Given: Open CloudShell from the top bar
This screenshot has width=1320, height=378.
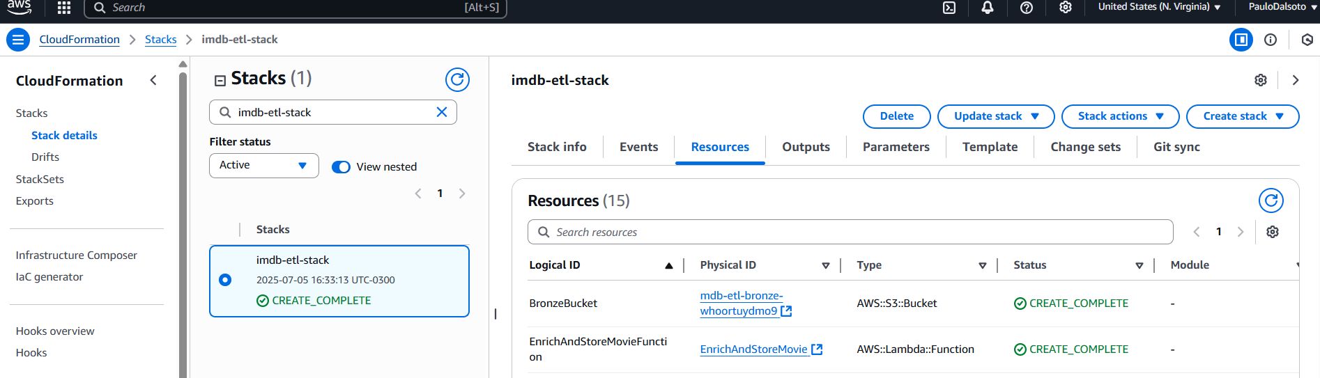Looking at the screenshot, I should (949, 8).
